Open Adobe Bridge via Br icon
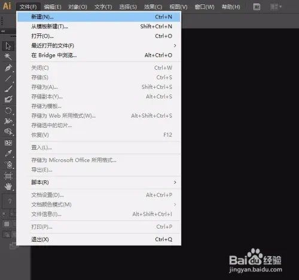 [x=257, y=7]
